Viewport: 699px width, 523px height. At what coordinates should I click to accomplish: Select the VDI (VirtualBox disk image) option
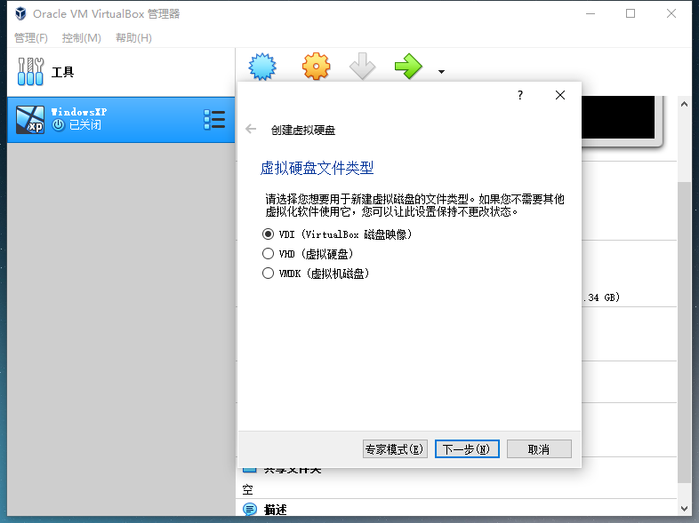tap(337, 234)
